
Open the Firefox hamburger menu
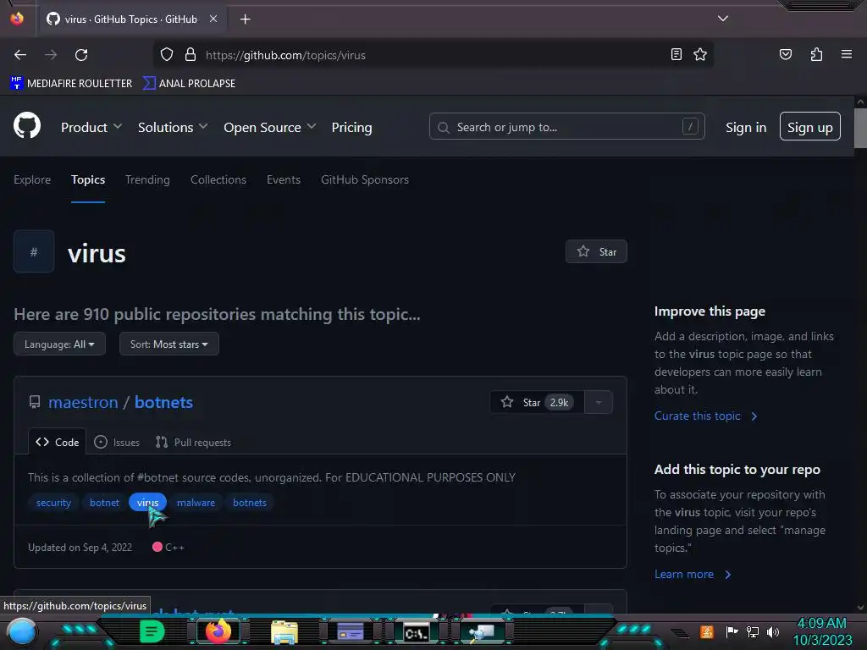pos(846,54)
